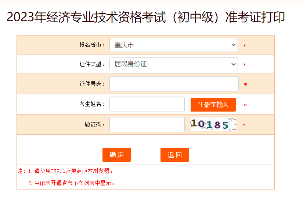303x199 pixels.
Task: Focus the 验证码 text field
Action: click(x=147, y=124)
